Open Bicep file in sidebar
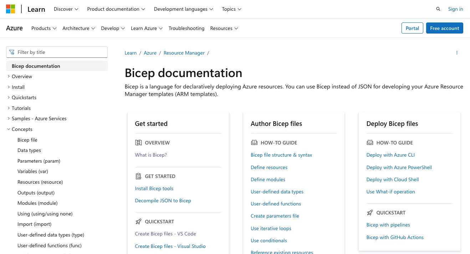 pyautogui.click(x=27, y=140)
